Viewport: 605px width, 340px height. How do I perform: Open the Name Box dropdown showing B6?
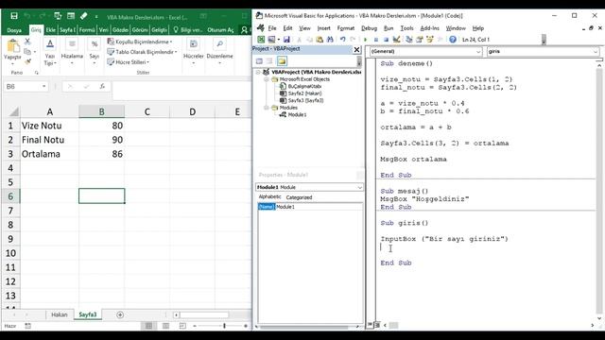pyautogui.click(x=44, y=86)
